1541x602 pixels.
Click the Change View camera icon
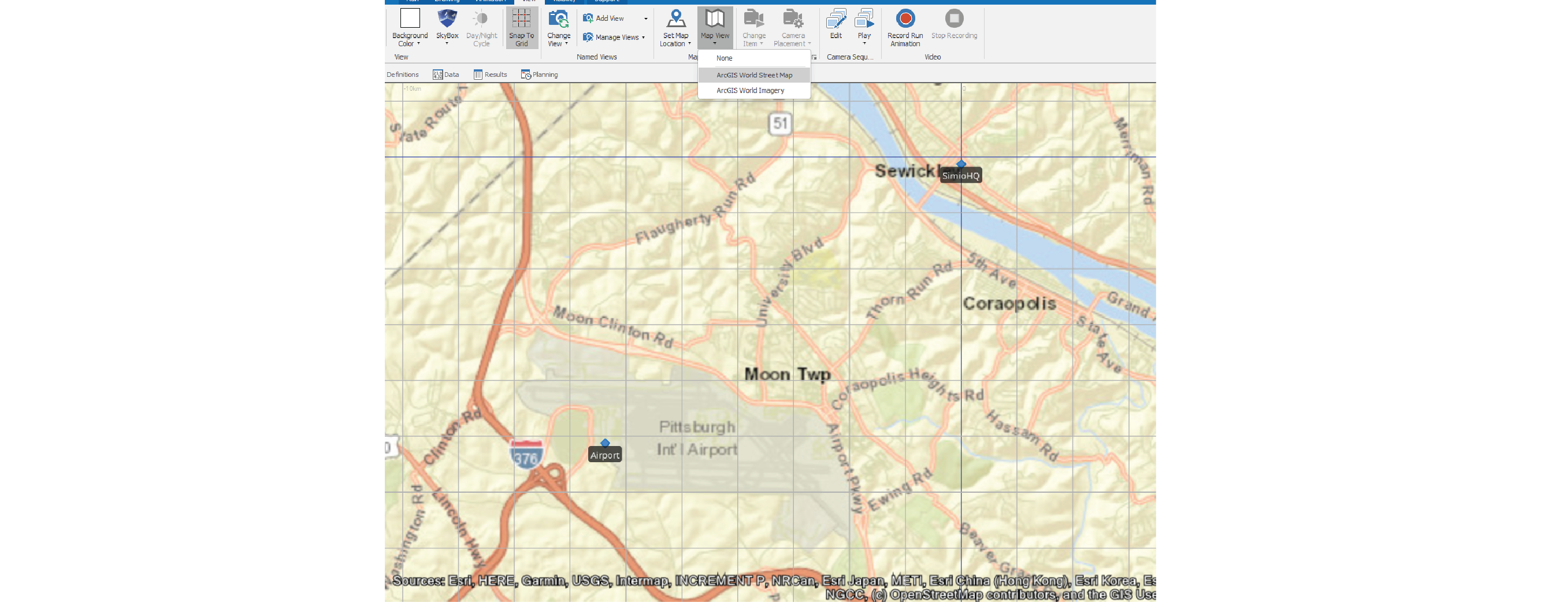point(558,19)
